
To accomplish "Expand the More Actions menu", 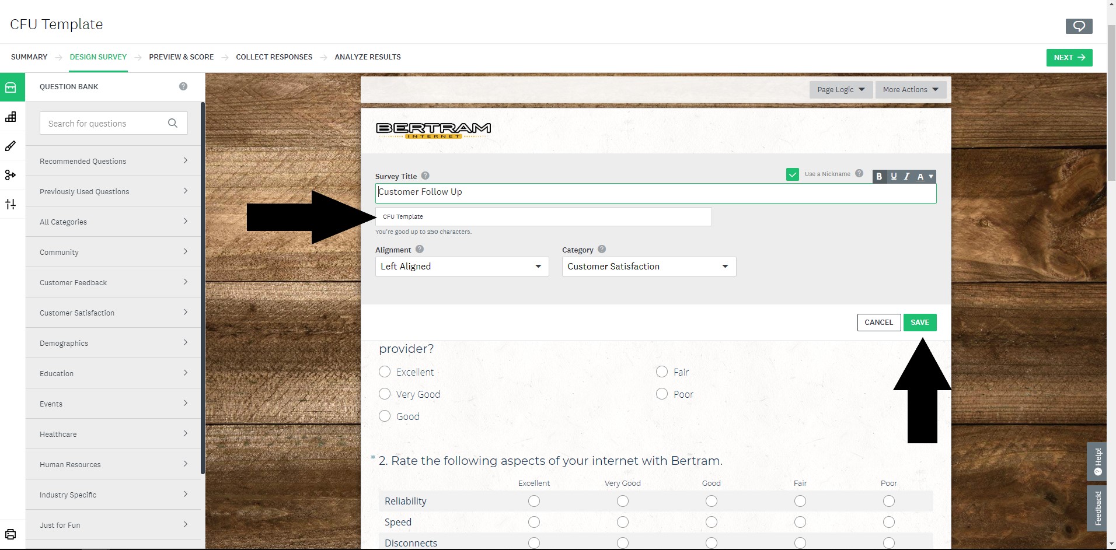I will pyautogui.click(x=910, y=90).
